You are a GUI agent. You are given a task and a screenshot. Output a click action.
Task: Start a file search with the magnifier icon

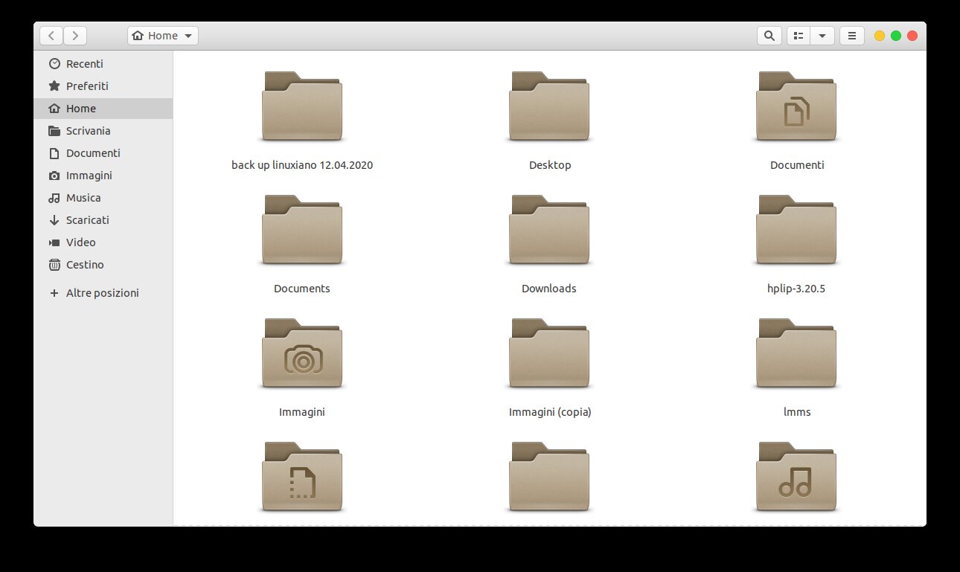[x=769, y=35]
